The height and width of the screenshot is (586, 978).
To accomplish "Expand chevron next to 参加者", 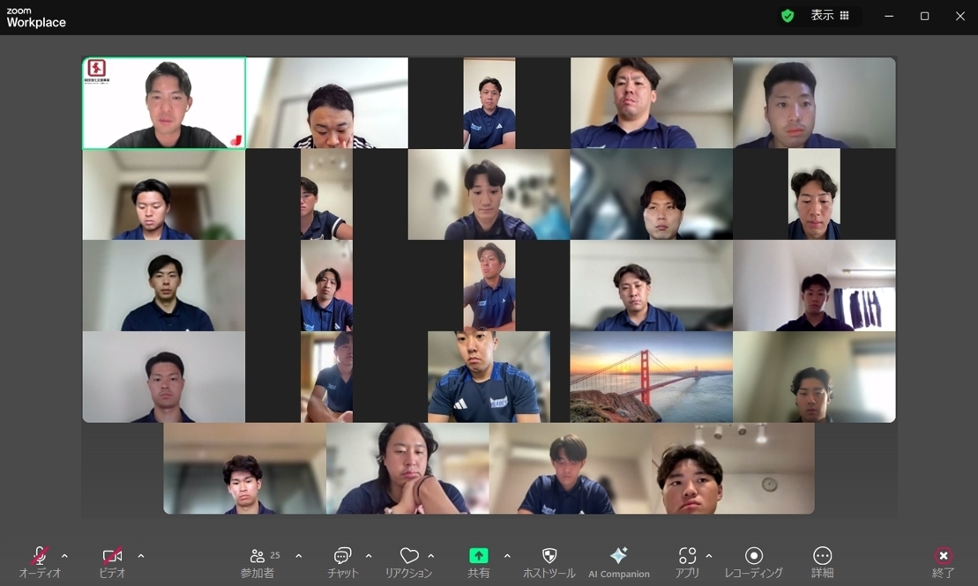I will point(299,555).
